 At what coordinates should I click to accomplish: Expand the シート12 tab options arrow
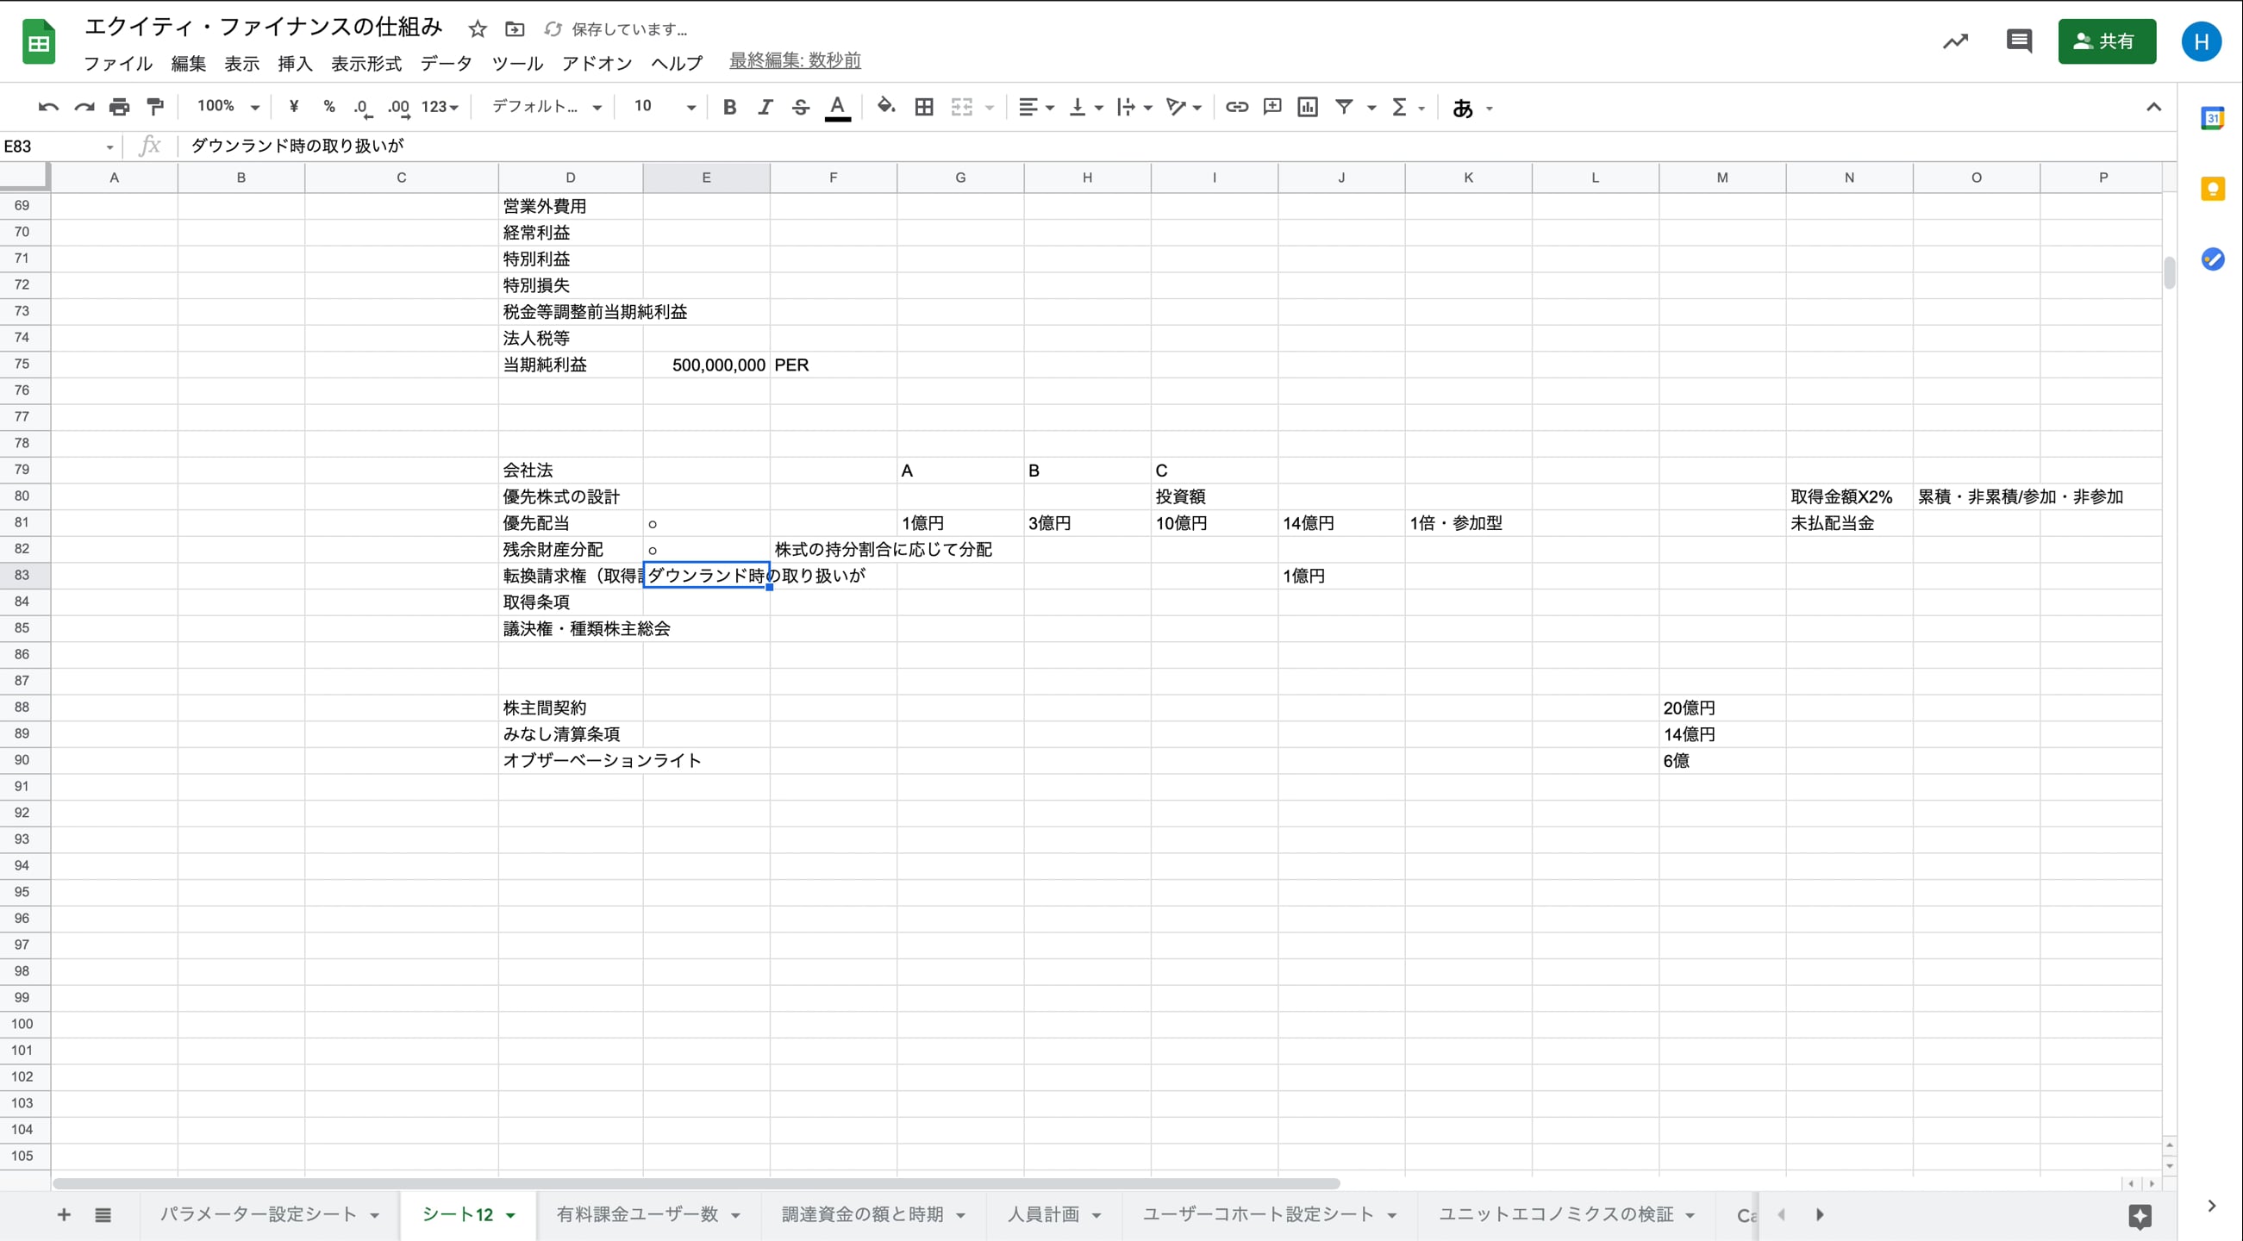coord(511,1215)
